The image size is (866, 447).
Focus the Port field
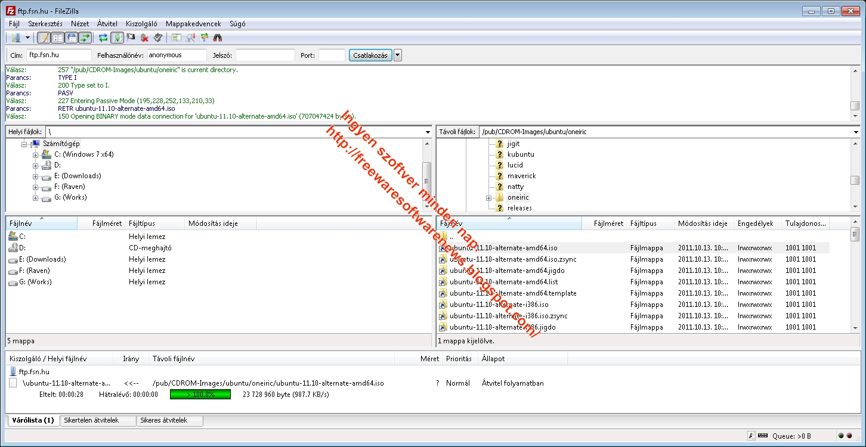pyautogui.click(x=332, y=55)
